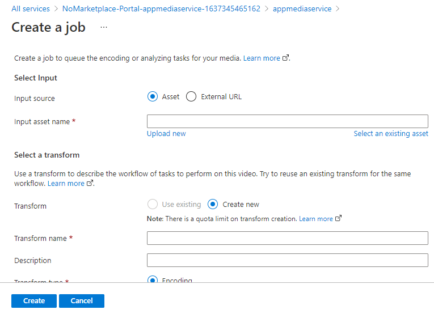Go to NoMarketplace-Portal-appmediaservice breadcrumb
Screen dimensions: 434x318
click(161, 9)
